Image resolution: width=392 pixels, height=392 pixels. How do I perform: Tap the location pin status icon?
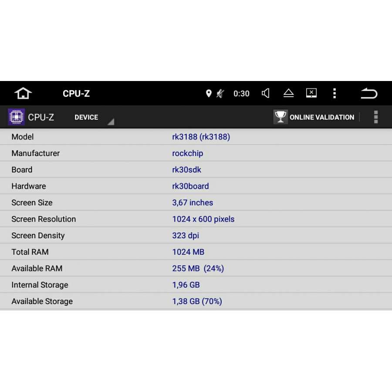click(209, 94)
